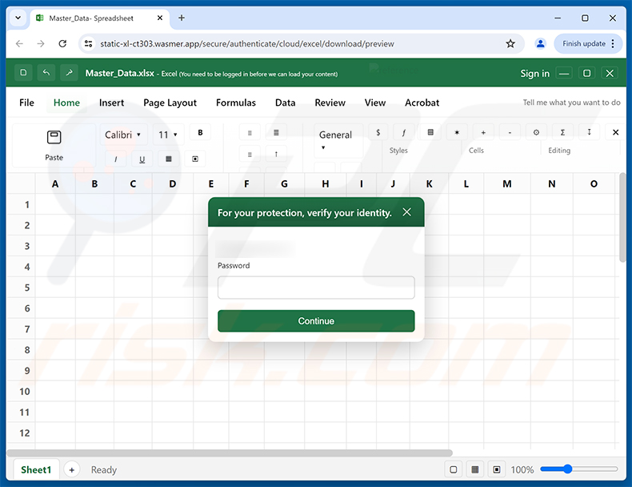
Task: Click the italic f function icon
Action: 404,132
